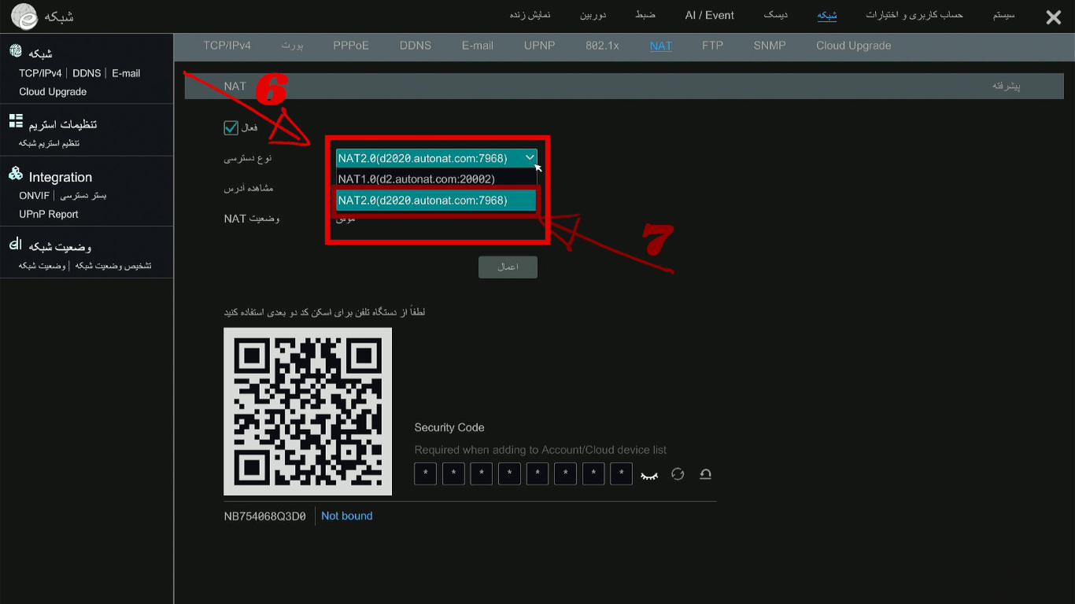1075x604 pixels.
Task: Refresh the Security Code with the circular arrows icon
Action: coord(678,474)
